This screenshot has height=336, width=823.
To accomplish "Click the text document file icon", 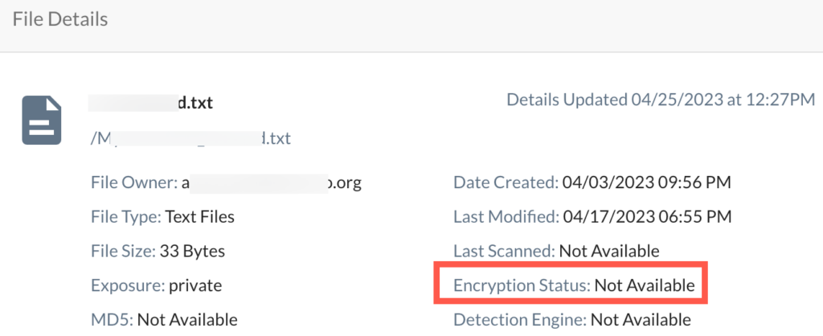I will pyautogui.click(x=43, y=120).
